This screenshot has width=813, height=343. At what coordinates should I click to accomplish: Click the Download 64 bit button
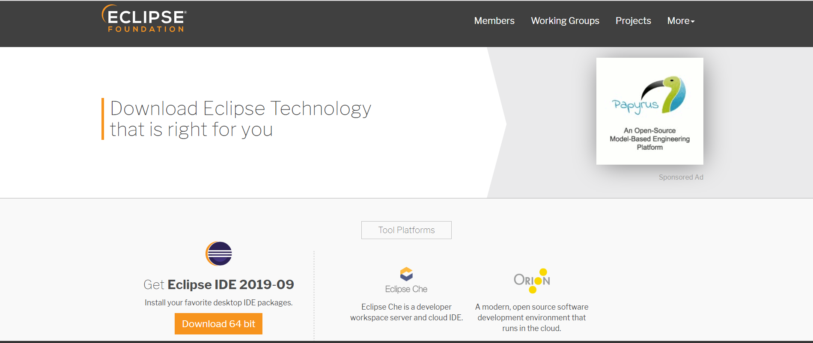[x=218, y=324]
